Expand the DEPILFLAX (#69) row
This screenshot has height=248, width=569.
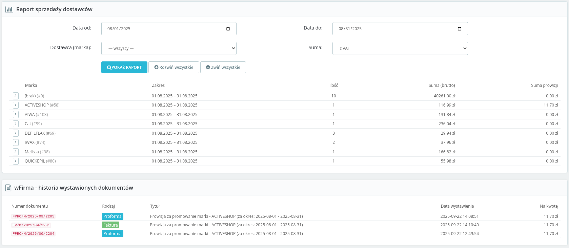[16, 133]
